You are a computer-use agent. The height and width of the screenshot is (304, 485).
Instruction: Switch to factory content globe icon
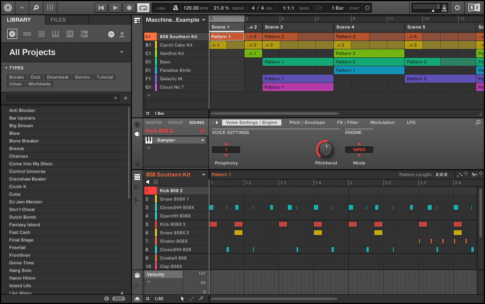pyautogui.click(x=111, y=34)
